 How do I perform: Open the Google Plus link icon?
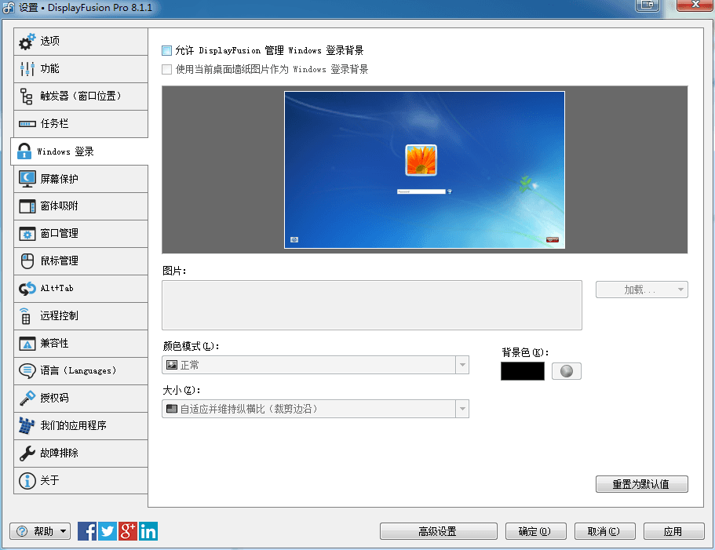tap(128, 531)
